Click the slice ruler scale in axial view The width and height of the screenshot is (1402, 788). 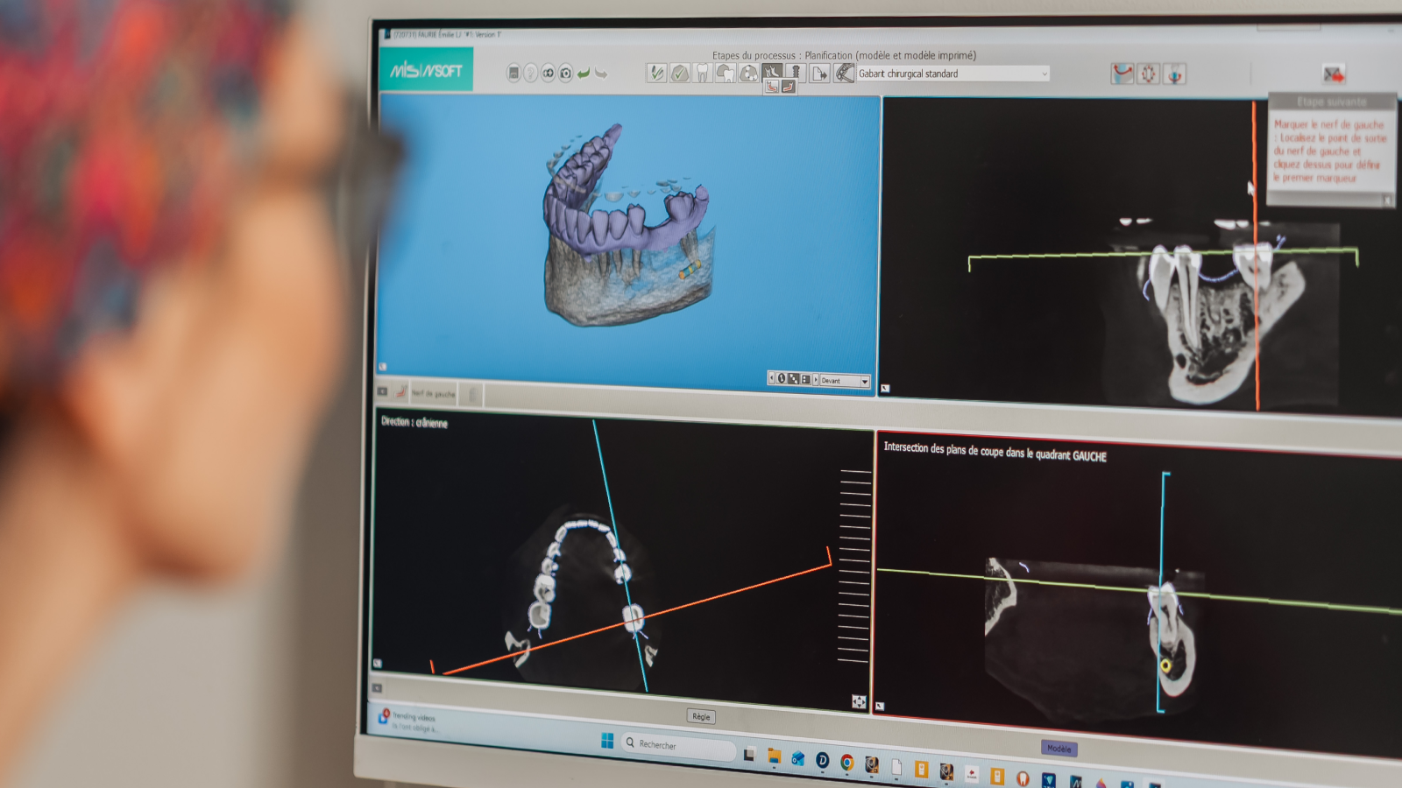[x=854, y=565]
